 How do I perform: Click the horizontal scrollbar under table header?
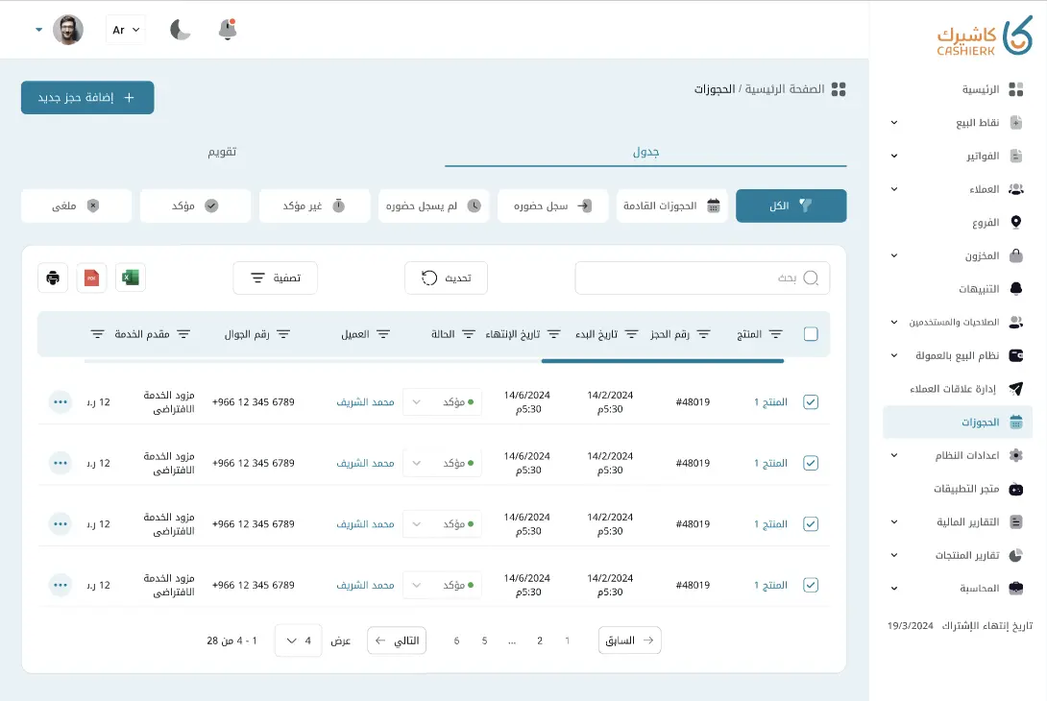[x=662, y=361]
